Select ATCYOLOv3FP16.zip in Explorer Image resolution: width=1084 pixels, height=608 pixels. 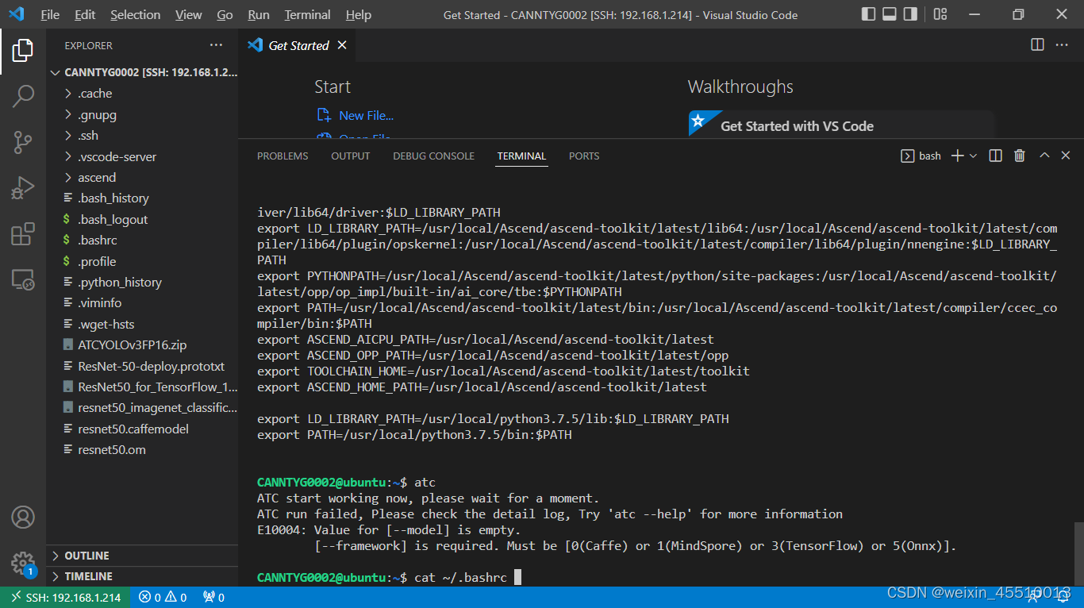tap(143, 344)
